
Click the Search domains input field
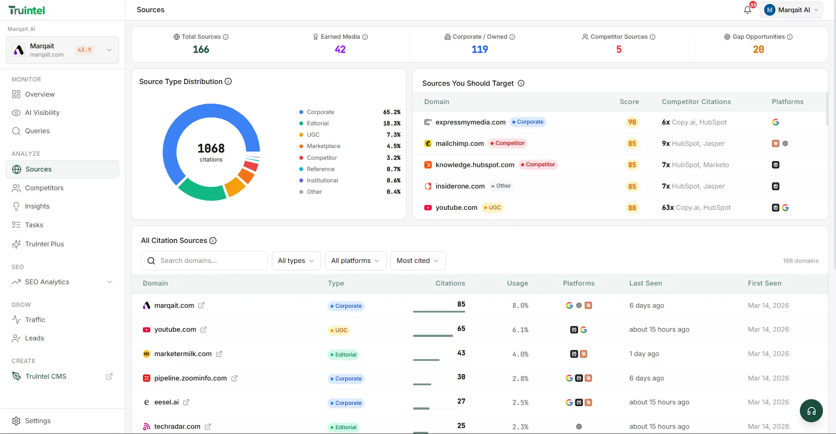pos(204,260)
